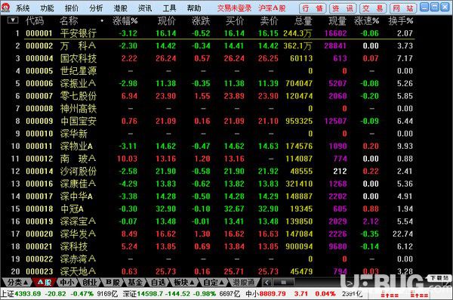
Task: Click the horizontal scrollbar thumb next to the tabs
Action: tap(283, 282)
